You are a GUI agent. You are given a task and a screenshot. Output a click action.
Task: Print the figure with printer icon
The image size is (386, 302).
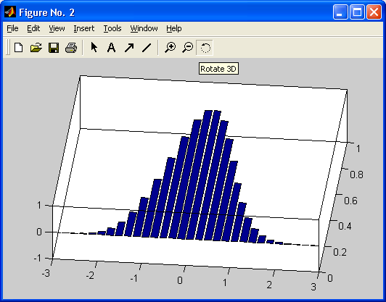[71, 47]
